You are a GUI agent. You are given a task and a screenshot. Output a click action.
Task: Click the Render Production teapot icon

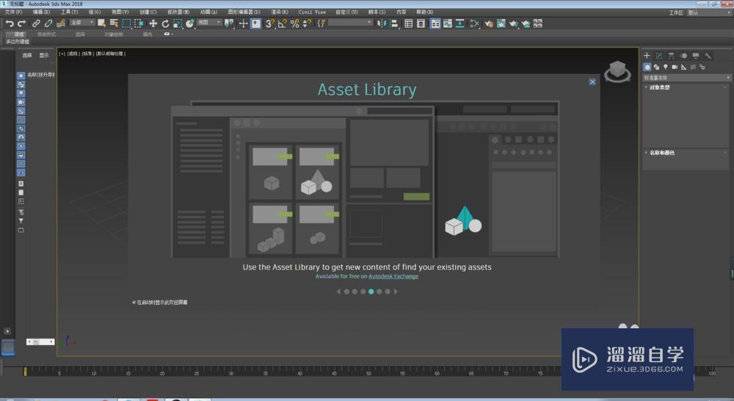(x=514, y=24)
